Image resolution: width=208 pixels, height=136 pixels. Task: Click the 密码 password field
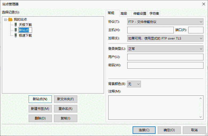165,65
